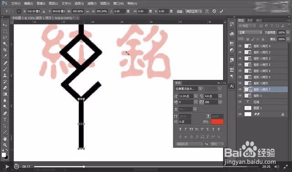Open the 文件 menu
The height and width of the screenshot is (172, 292).
click(16, 4)
